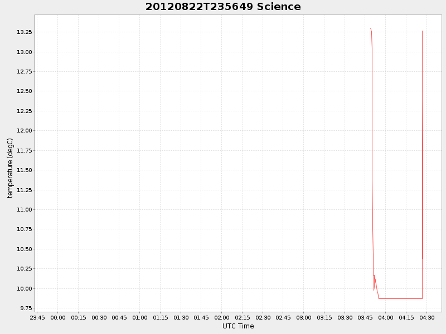Click the 10.75 y-axis tick value
The image size is (446, 334).
[x=24, y=229]
